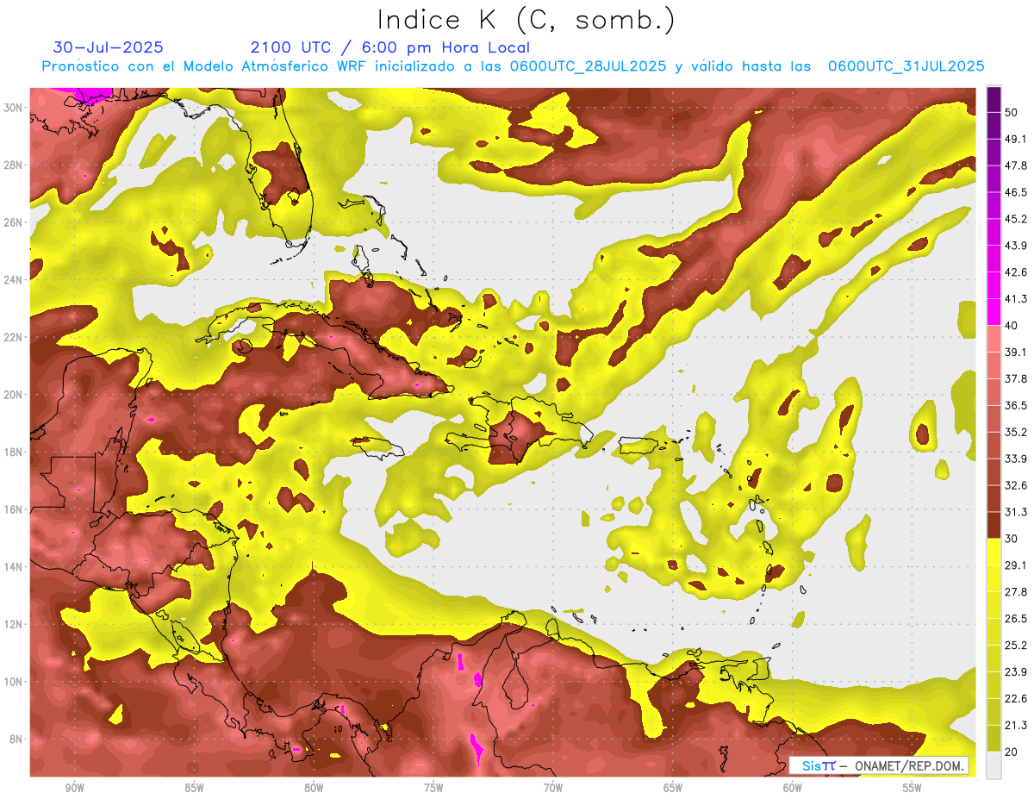Click colorbar value "21.3"
This screenshot has height=799, width=1034.
click(1015, 725)
